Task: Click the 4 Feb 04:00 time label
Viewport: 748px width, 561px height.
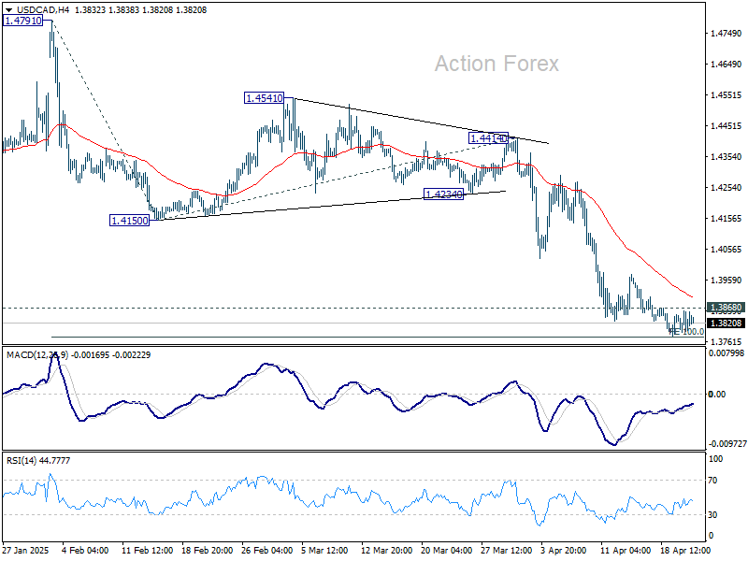Action: coord(85,550)
